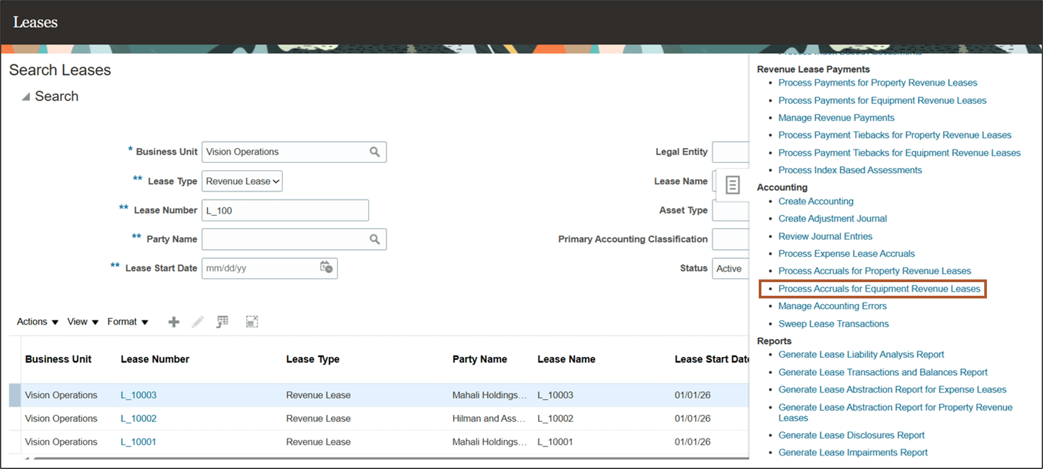Screen dimensions: 1043x469
Task: Open Create Accounting link
Action: [816, 201]
